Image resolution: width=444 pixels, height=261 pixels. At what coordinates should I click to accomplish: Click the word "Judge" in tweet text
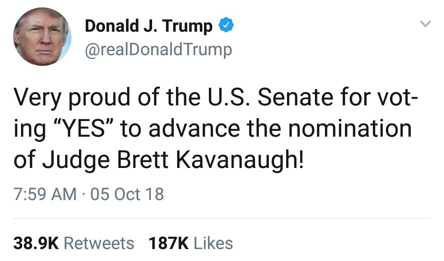(x=76, y=160)
